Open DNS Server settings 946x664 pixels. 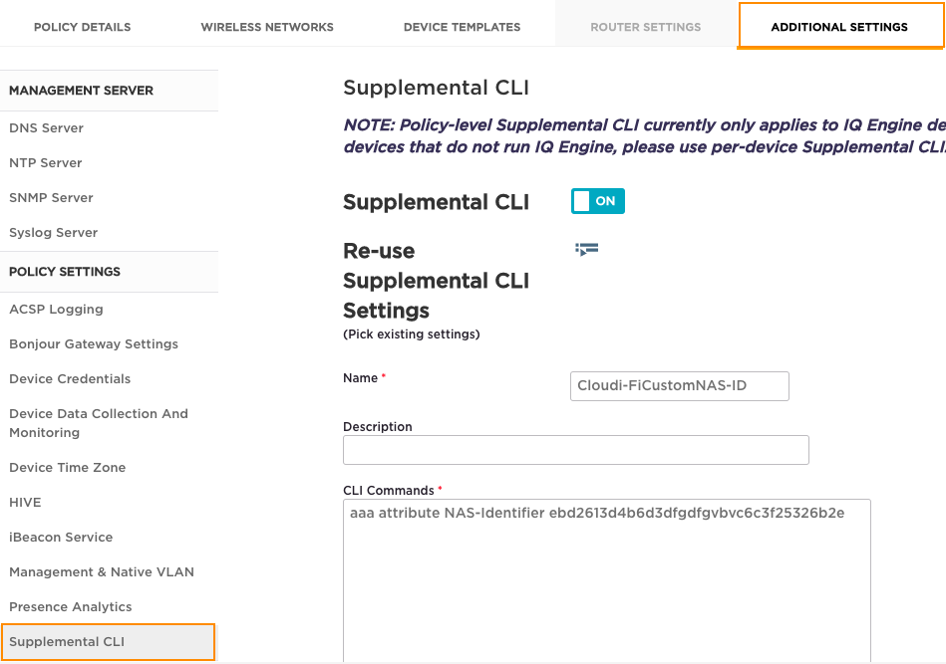tap(46, 127)
